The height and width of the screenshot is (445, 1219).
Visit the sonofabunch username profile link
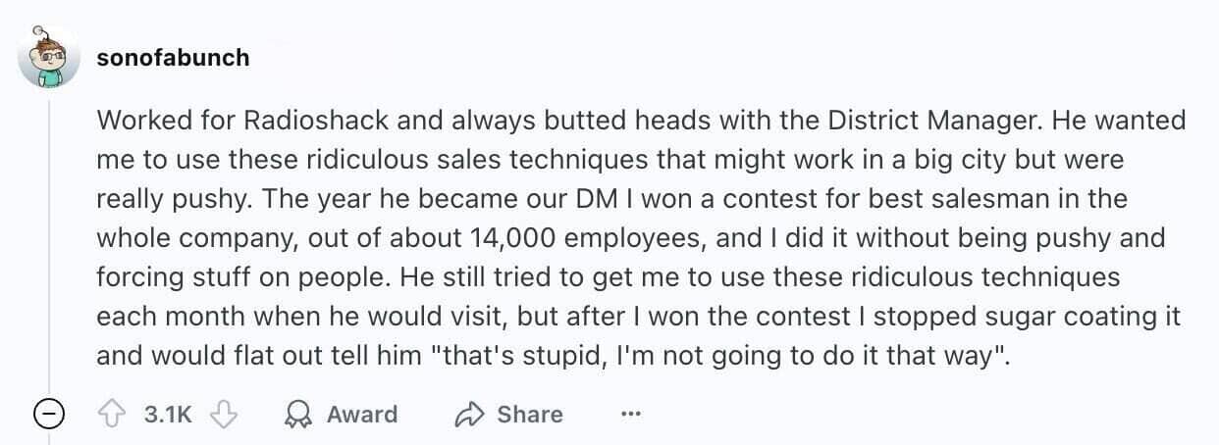(x=173, y=57)
